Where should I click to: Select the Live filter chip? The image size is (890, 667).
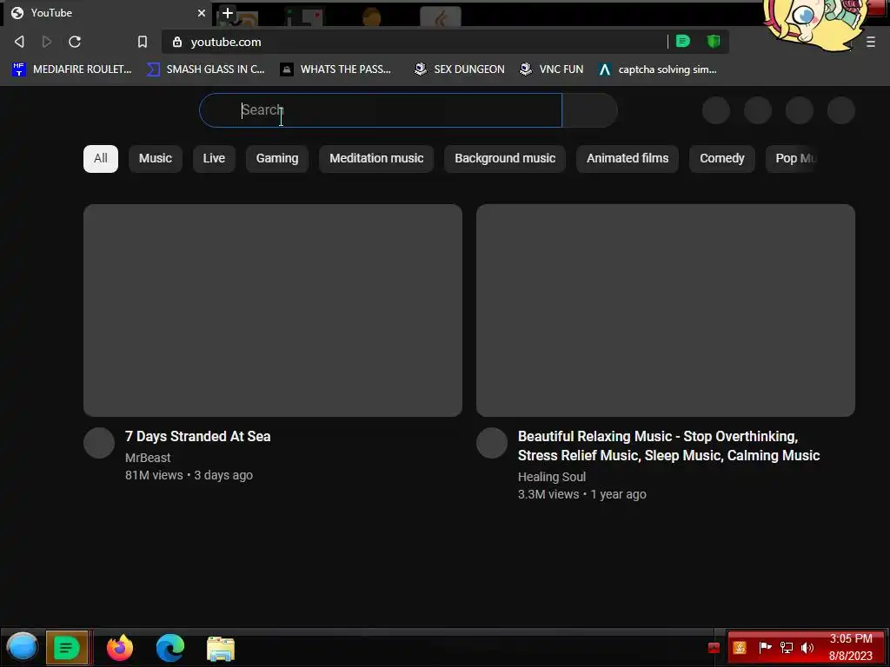(214, 158)
